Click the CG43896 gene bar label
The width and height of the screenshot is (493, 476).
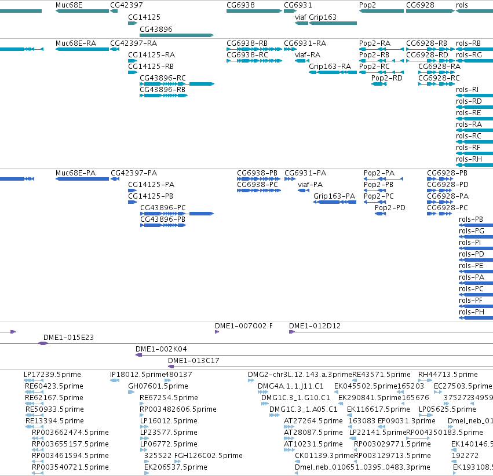pos(156,29)
